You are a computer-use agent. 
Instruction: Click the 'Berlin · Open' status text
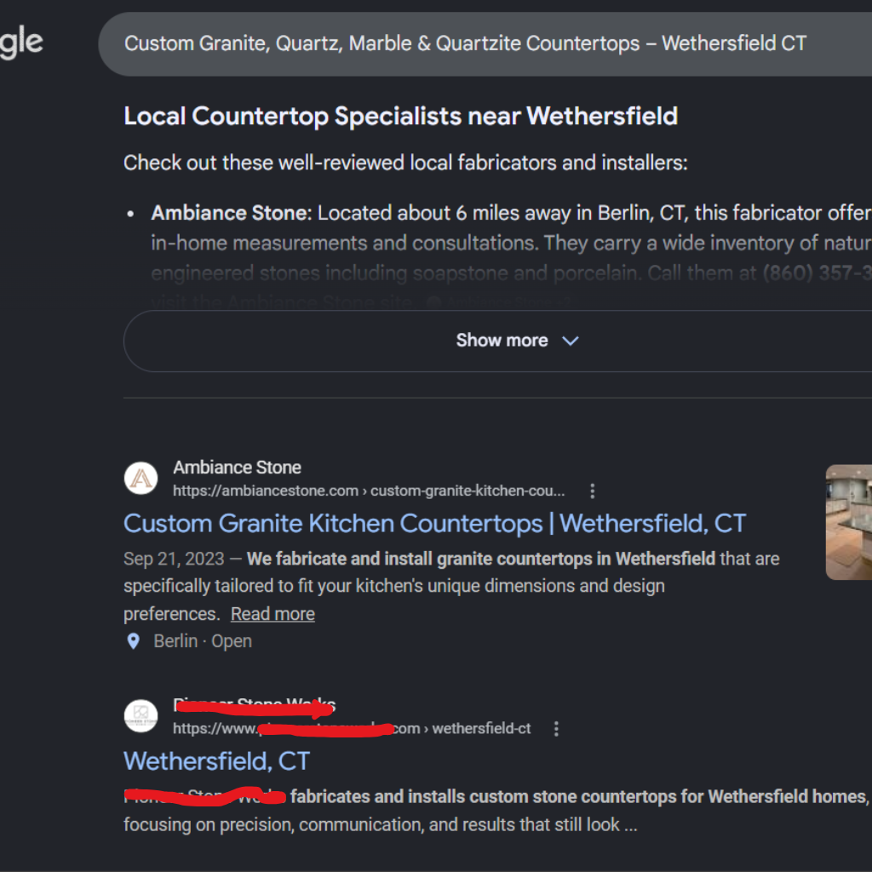pos(203,641)
